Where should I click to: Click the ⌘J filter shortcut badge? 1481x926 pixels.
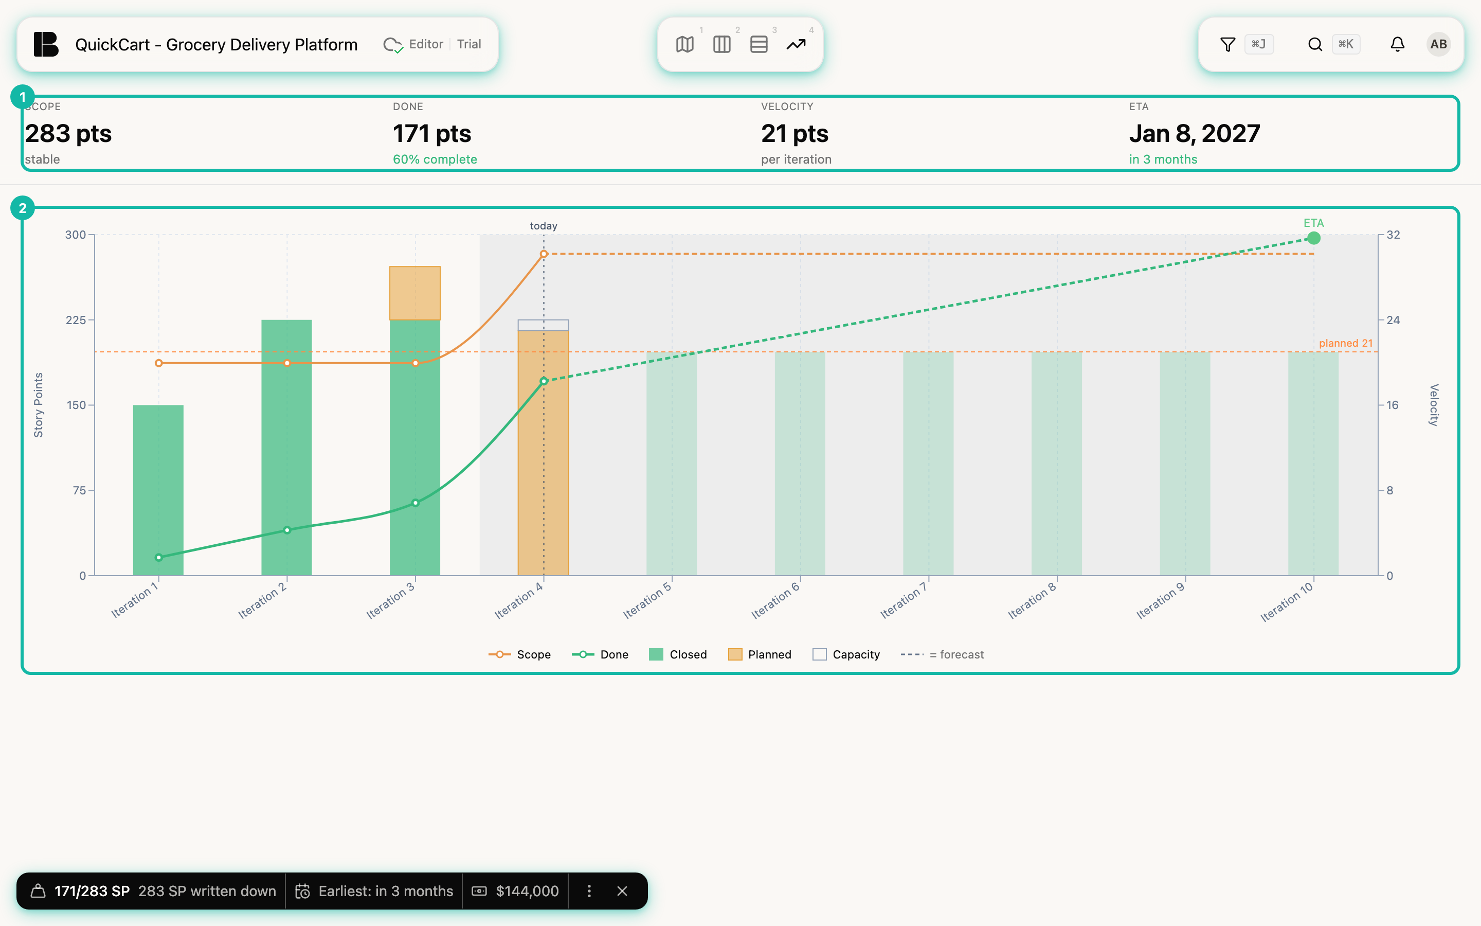coord(1259,44)
